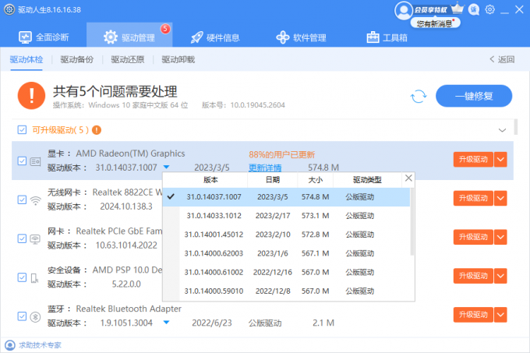Click the 日期 column header
Image resolution: width=530 pixels, height=353 pixels.
tap(273, 180)
